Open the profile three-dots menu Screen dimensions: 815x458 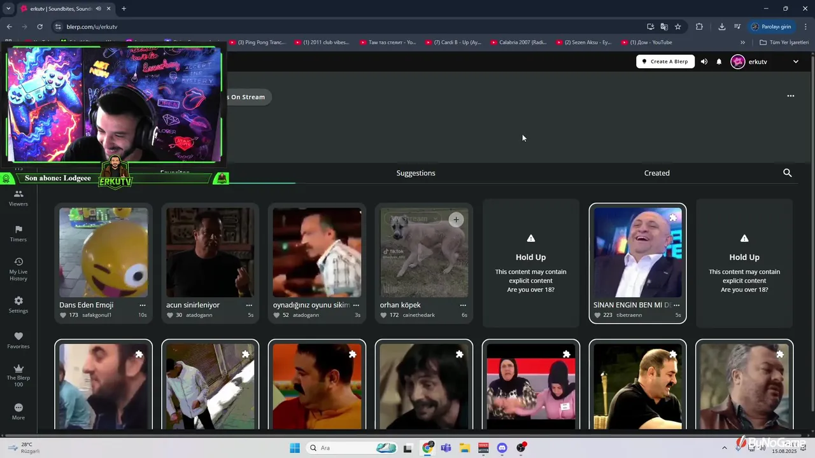point(791,96)
